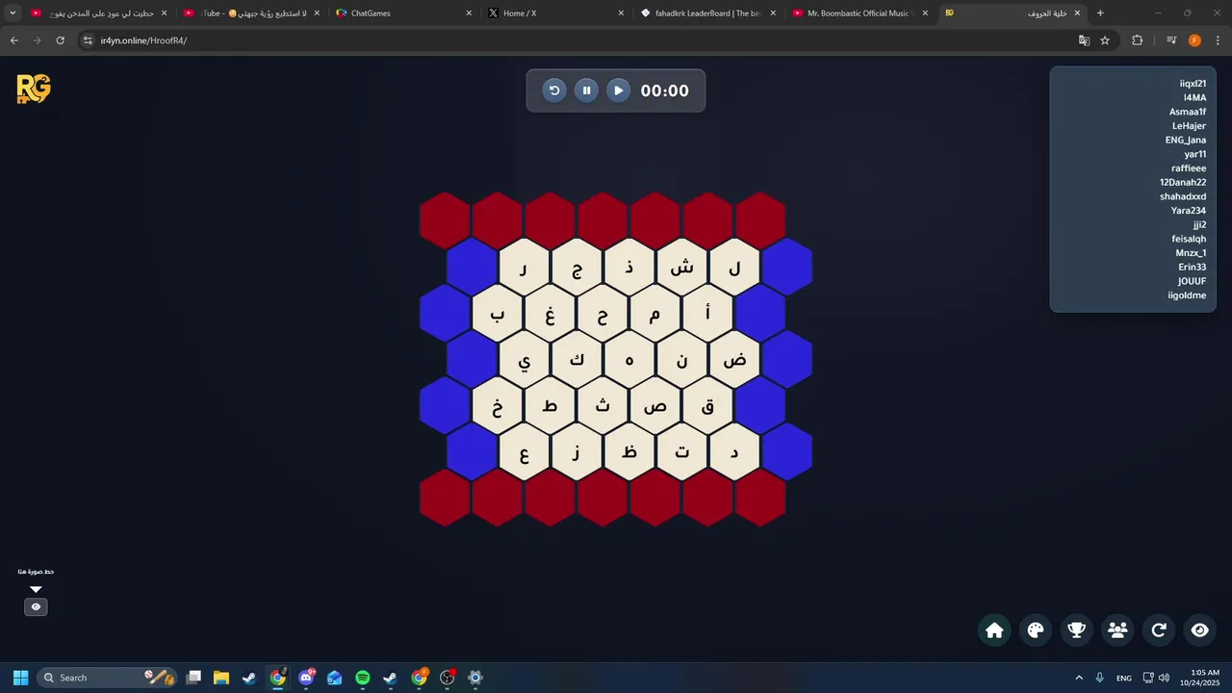The width and height of the screenshot is (1232, 693).
Task: Open the media controls icon in Chrome toolbar
Action: (x=1171, y=40)
